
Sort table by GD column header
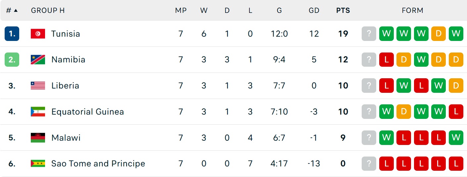pos(314,11)
